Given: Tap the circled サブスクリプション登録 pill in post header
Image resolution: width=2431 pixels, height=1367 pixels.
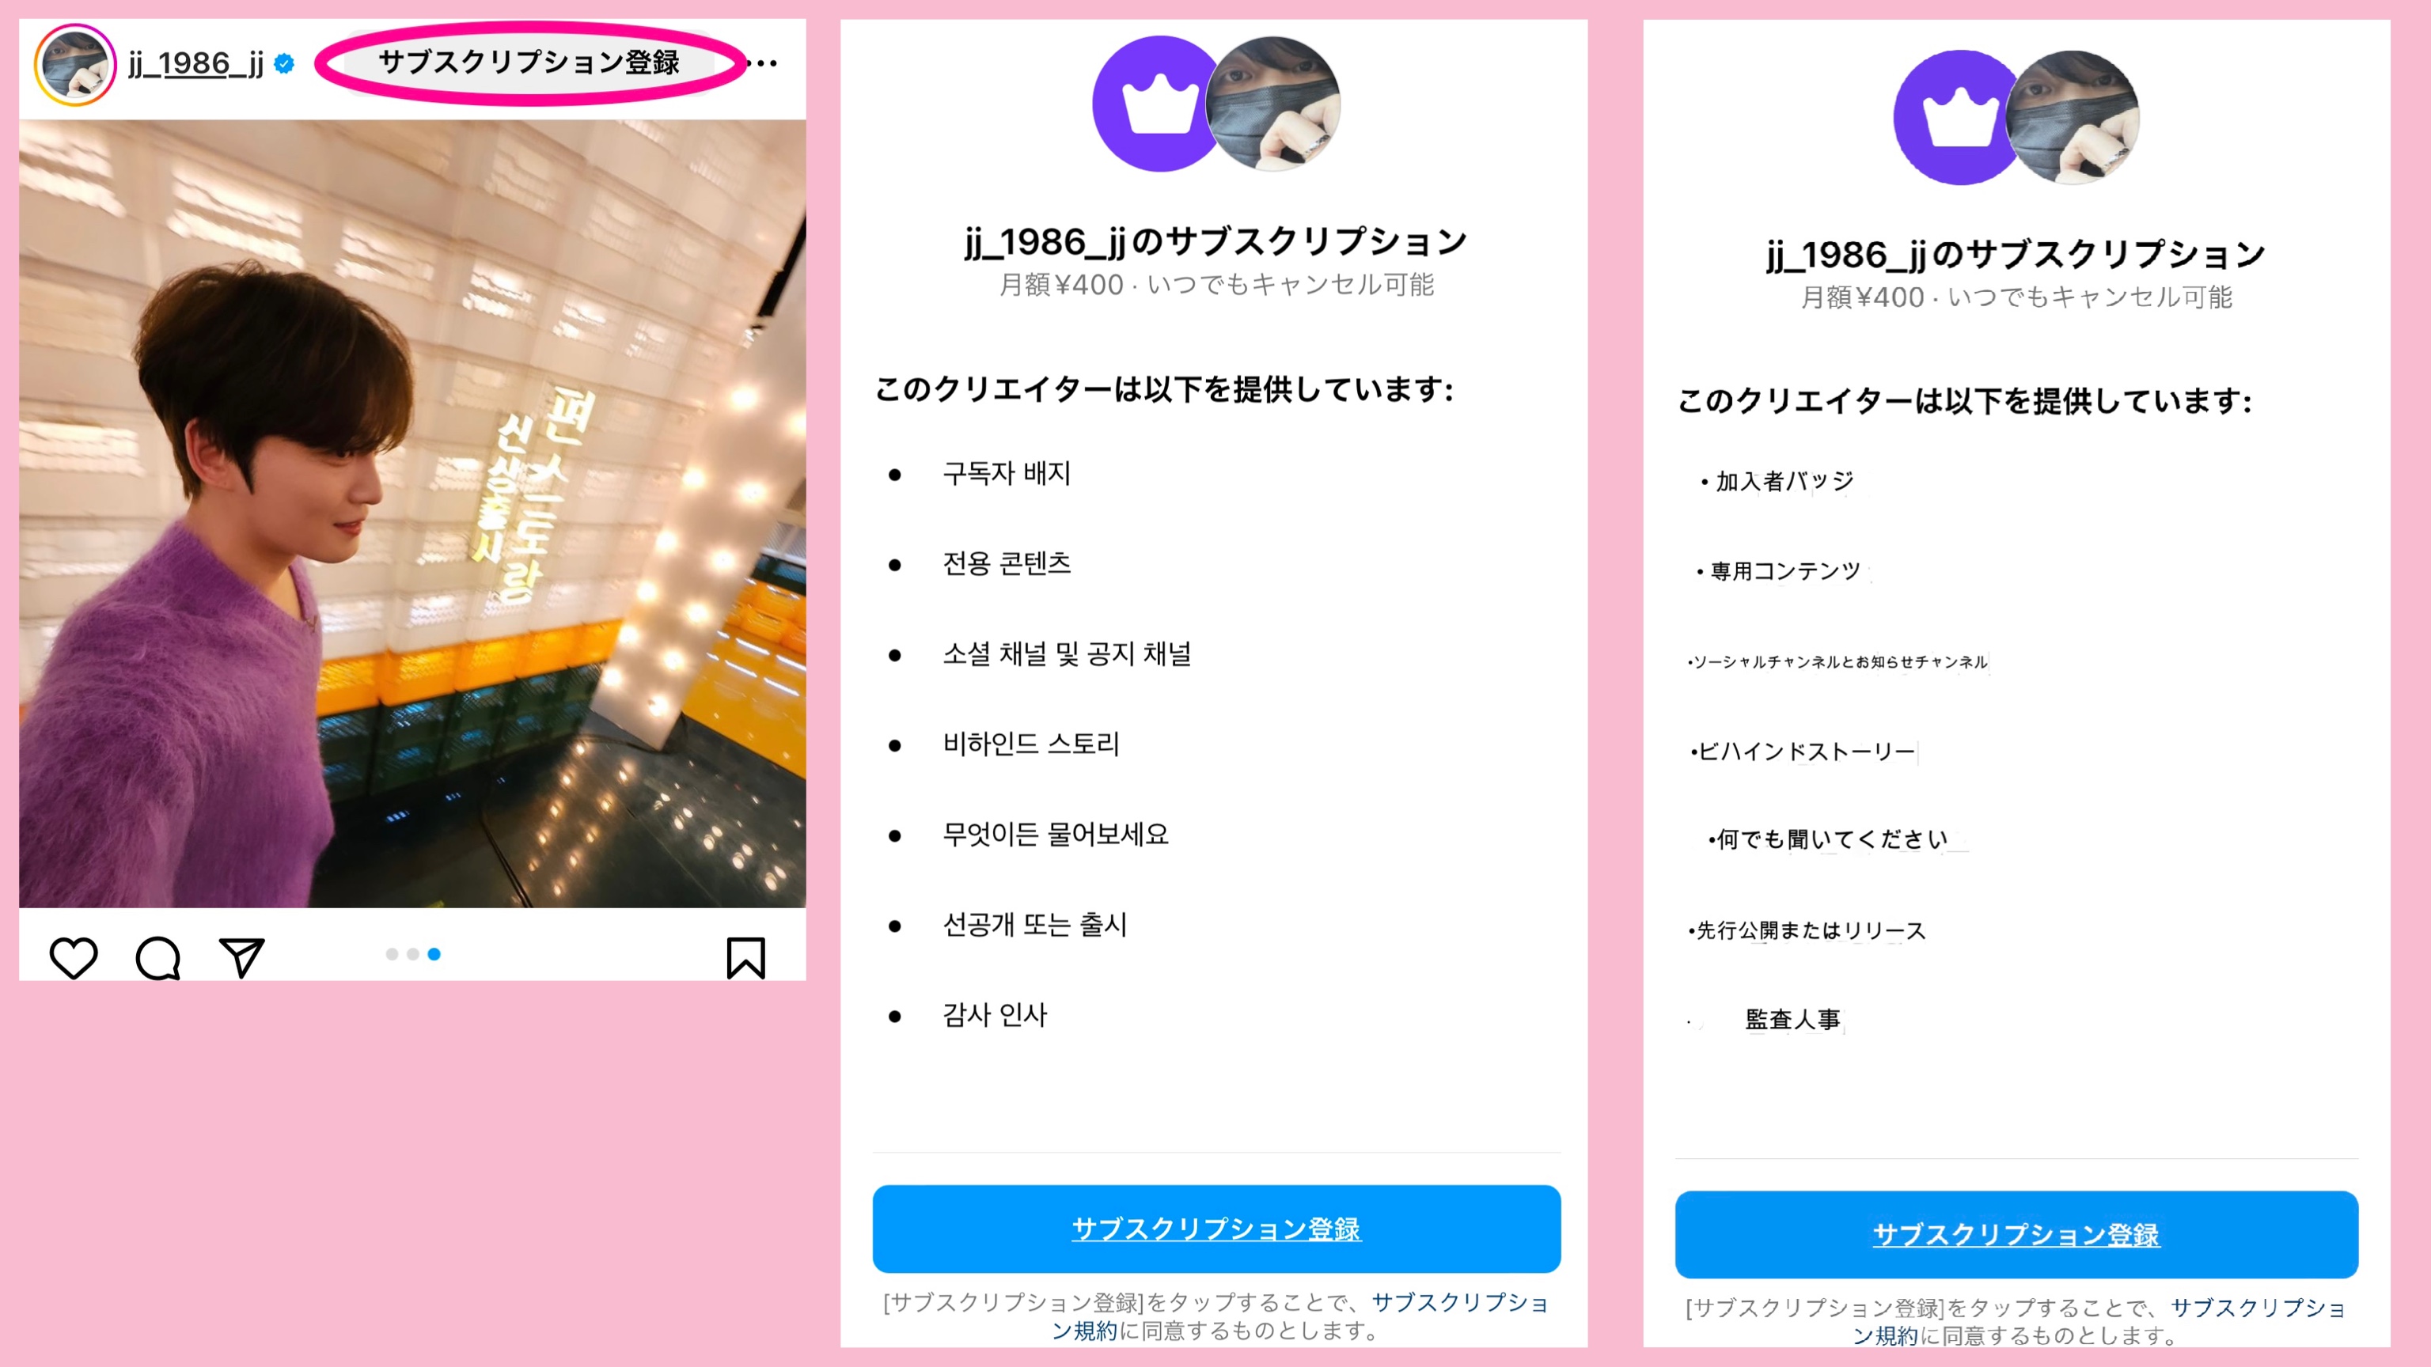Looking at the screenshot, I should tap(529, 62).
